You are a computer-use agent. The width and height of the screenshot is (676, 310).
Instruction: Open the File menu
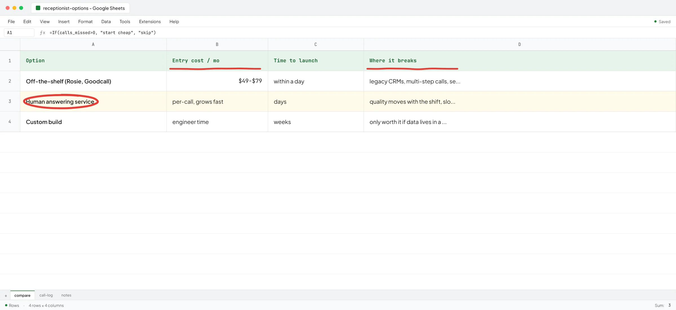[x=11, y=22]
